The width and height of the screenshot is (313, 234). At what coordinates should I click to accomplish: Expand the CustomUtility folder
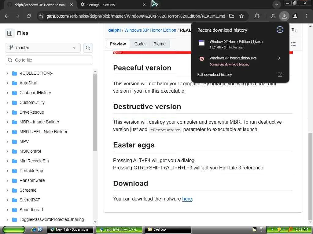coord(7,103)
